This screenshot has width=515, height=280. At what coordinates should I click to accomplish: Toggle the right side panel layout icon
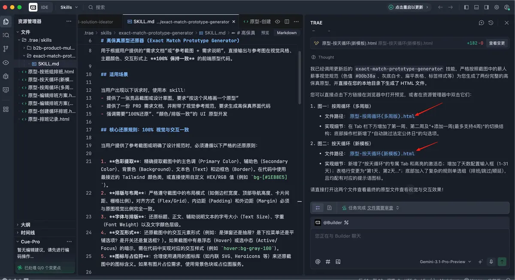click(x=486, y=7)
